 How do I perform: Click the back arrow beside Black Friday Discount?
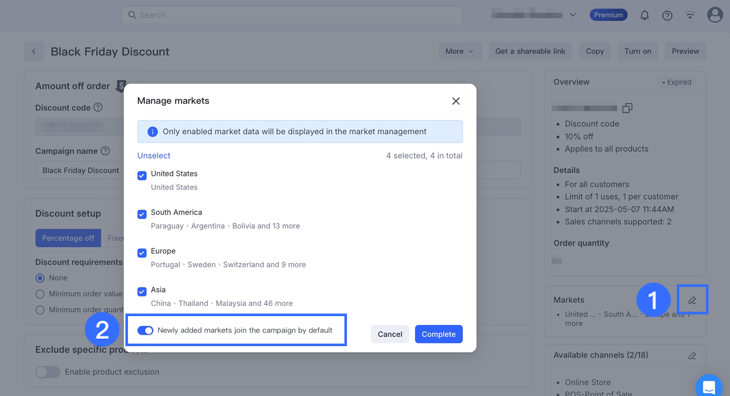click(33, 52)
